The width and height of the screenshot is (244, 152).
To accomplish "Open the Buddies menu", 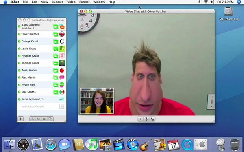I will tap(57, 2).
